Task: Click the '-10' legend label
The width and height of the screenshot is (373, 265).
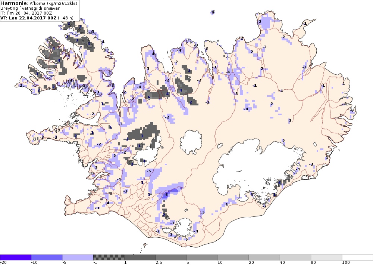Action: (34, 263)
